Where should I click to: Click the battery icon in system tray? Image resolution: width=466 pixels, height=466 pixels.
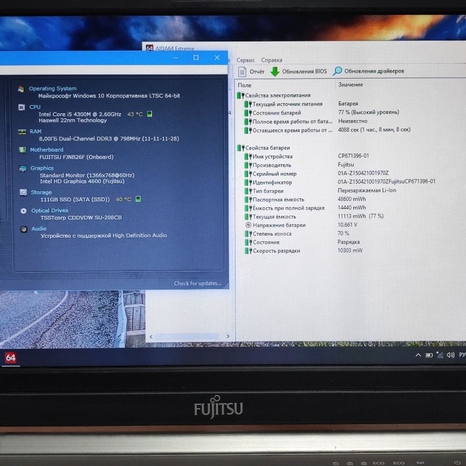coord(429,355)
